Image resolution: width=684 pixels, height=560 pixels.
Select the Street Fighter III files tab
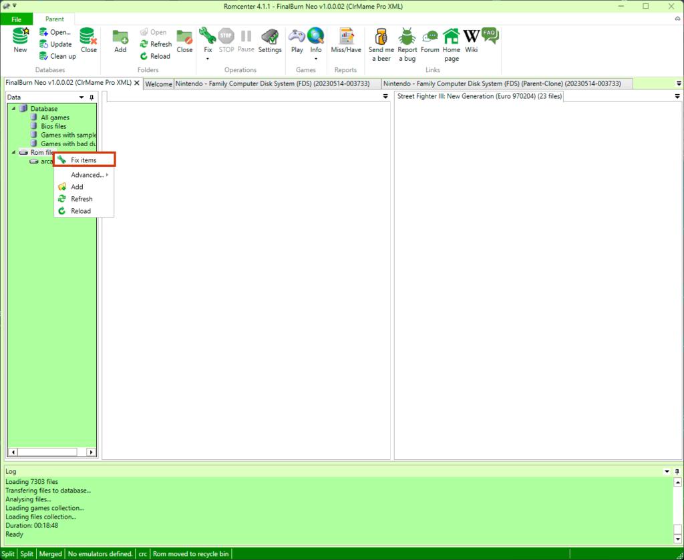coord(479,96)
